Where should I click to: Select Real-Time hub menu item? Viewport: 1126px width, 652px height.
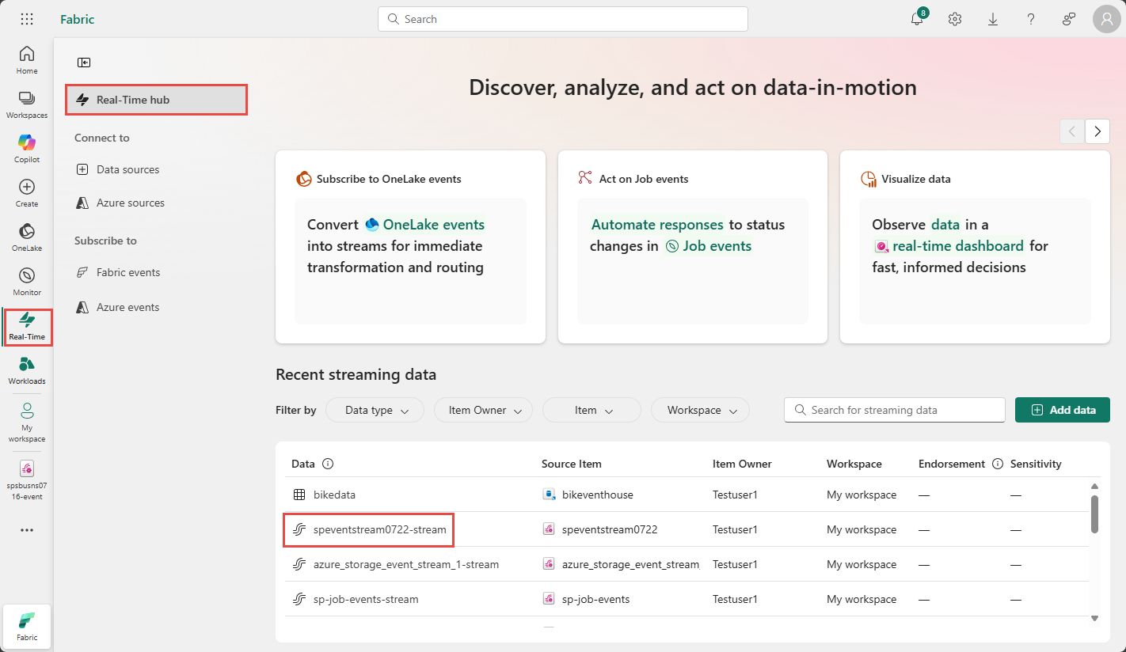click(157, 100)
